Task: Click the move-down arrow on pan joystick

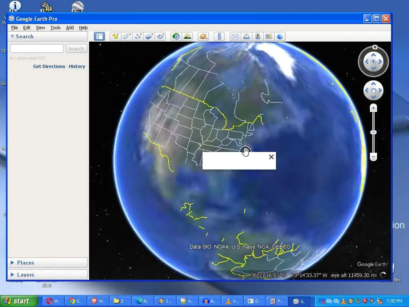Action: pyautogui.click(x=373, y=97)
